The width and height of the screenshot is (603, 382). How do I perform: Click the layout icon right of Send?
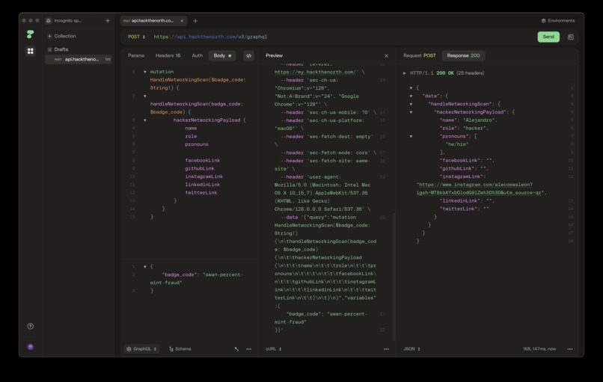click(571, 37)
